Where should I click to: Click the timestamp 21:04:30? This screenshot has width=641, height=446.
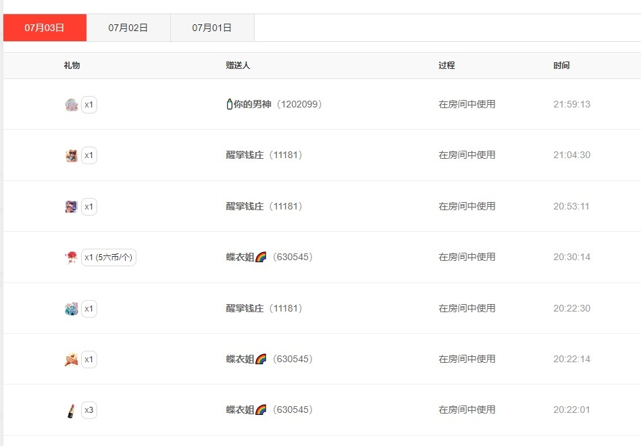tap(572, 155)
